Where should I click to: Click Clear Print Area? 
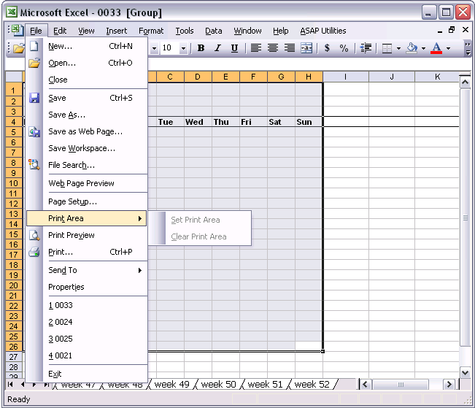tap(200, 236)
